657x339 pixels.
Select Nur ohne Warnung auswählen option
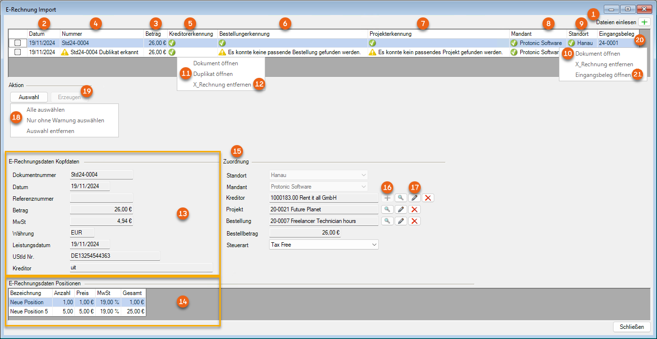point(65,120)
